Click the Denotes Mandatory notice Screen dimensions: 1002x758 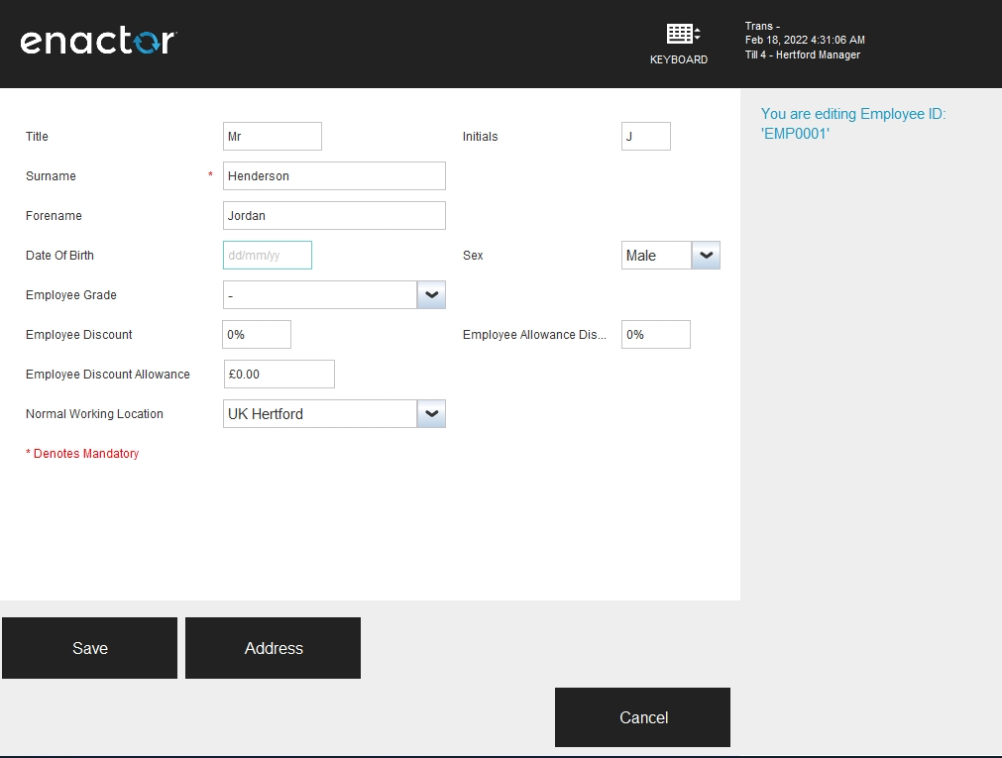[81, 453]
